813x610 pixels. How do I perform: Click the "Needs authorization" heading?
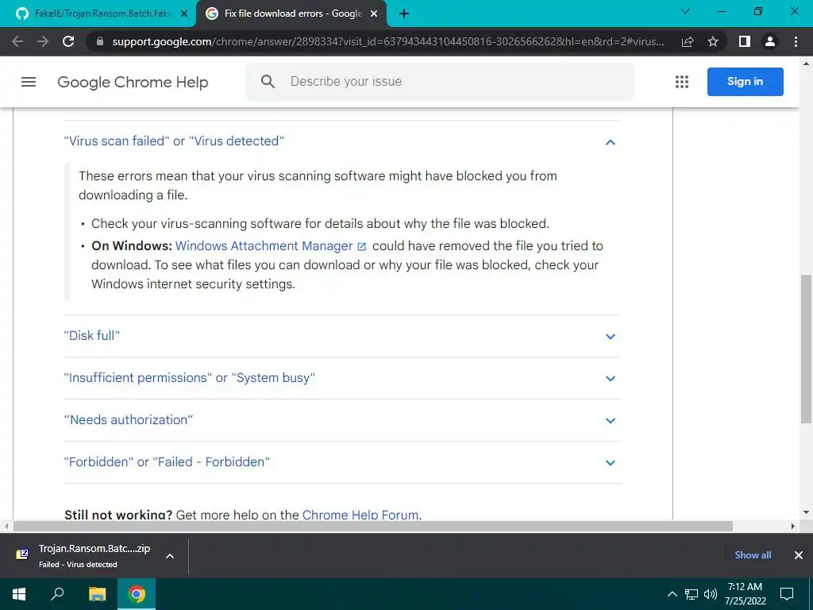click(128, 419)
